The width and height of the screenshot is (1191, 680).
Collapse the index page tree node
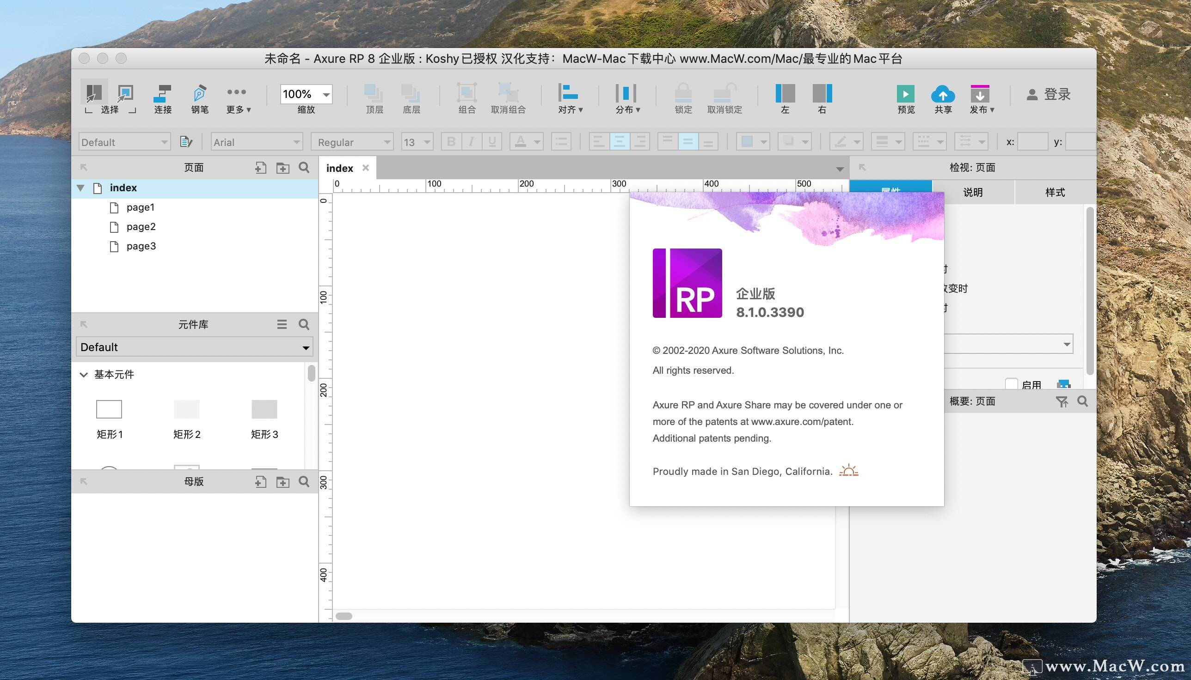(x=80, y=188)
